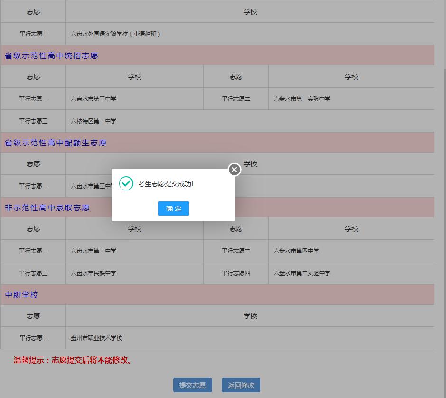Click the X close icon on dialog
Viewport: 446px width, 398px height.
233,169
